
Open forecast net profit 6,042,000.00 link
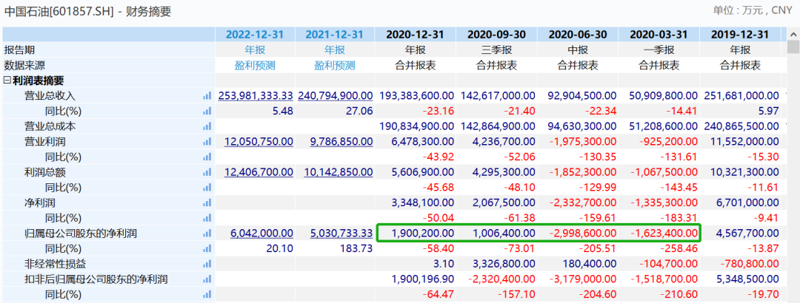coord(261,234)
